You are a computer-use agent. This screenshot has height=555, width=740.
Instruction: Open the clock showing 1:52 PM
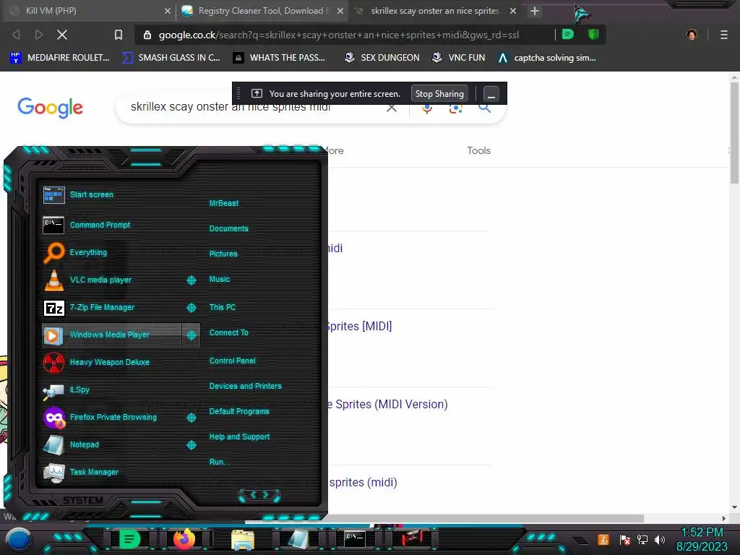702,539
